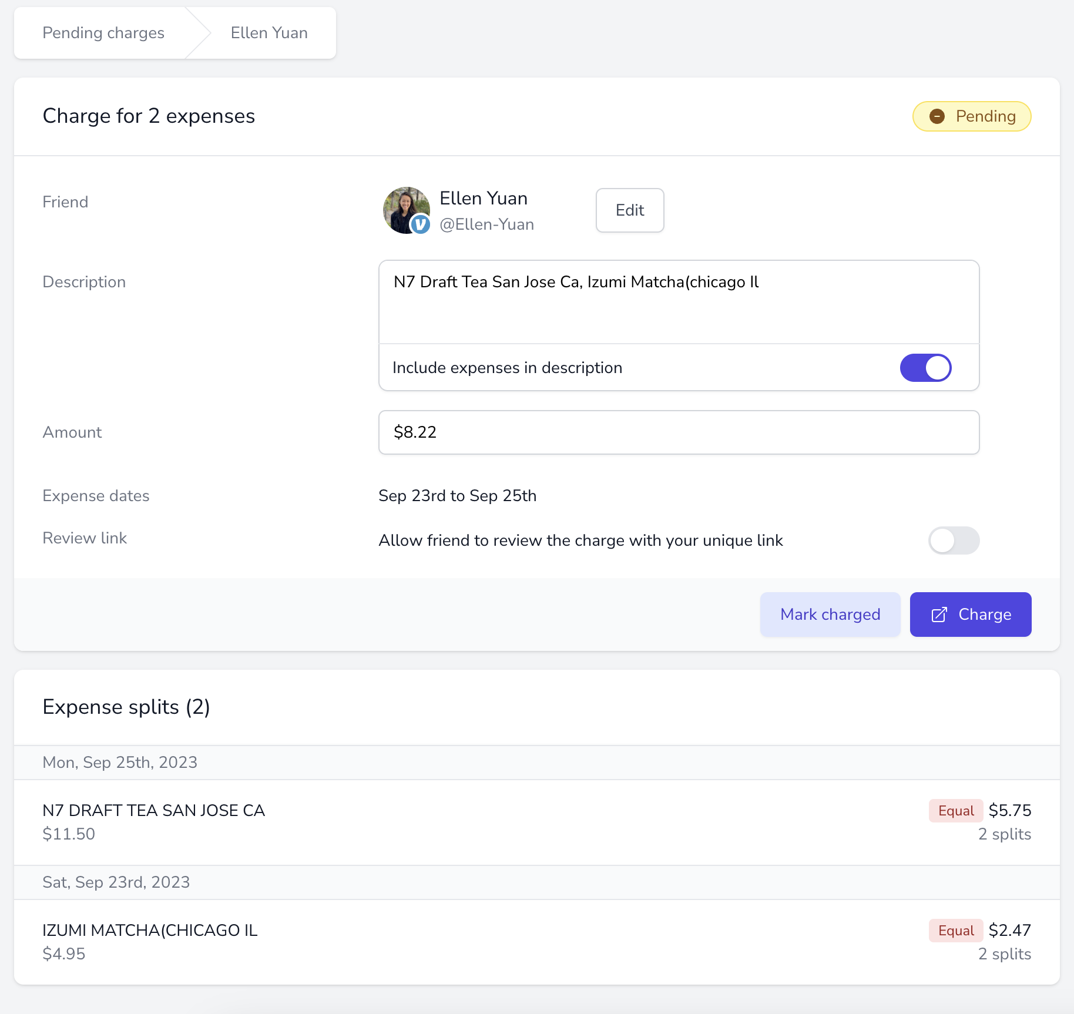Image resolution: width=1074 pixels, height=1014 pixels.
Task: Click the external link icon in Charge button
Action: [x=939, y=615]
